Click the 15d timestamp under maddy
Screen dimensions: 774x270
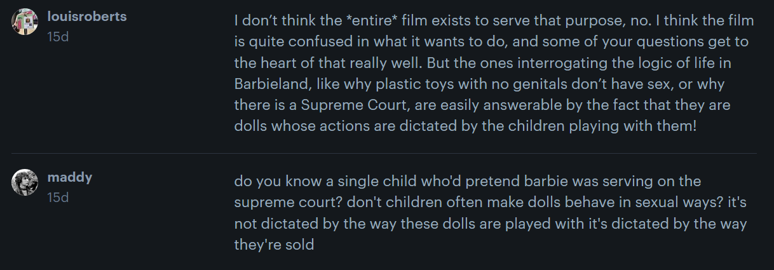(x=58, y=198)
